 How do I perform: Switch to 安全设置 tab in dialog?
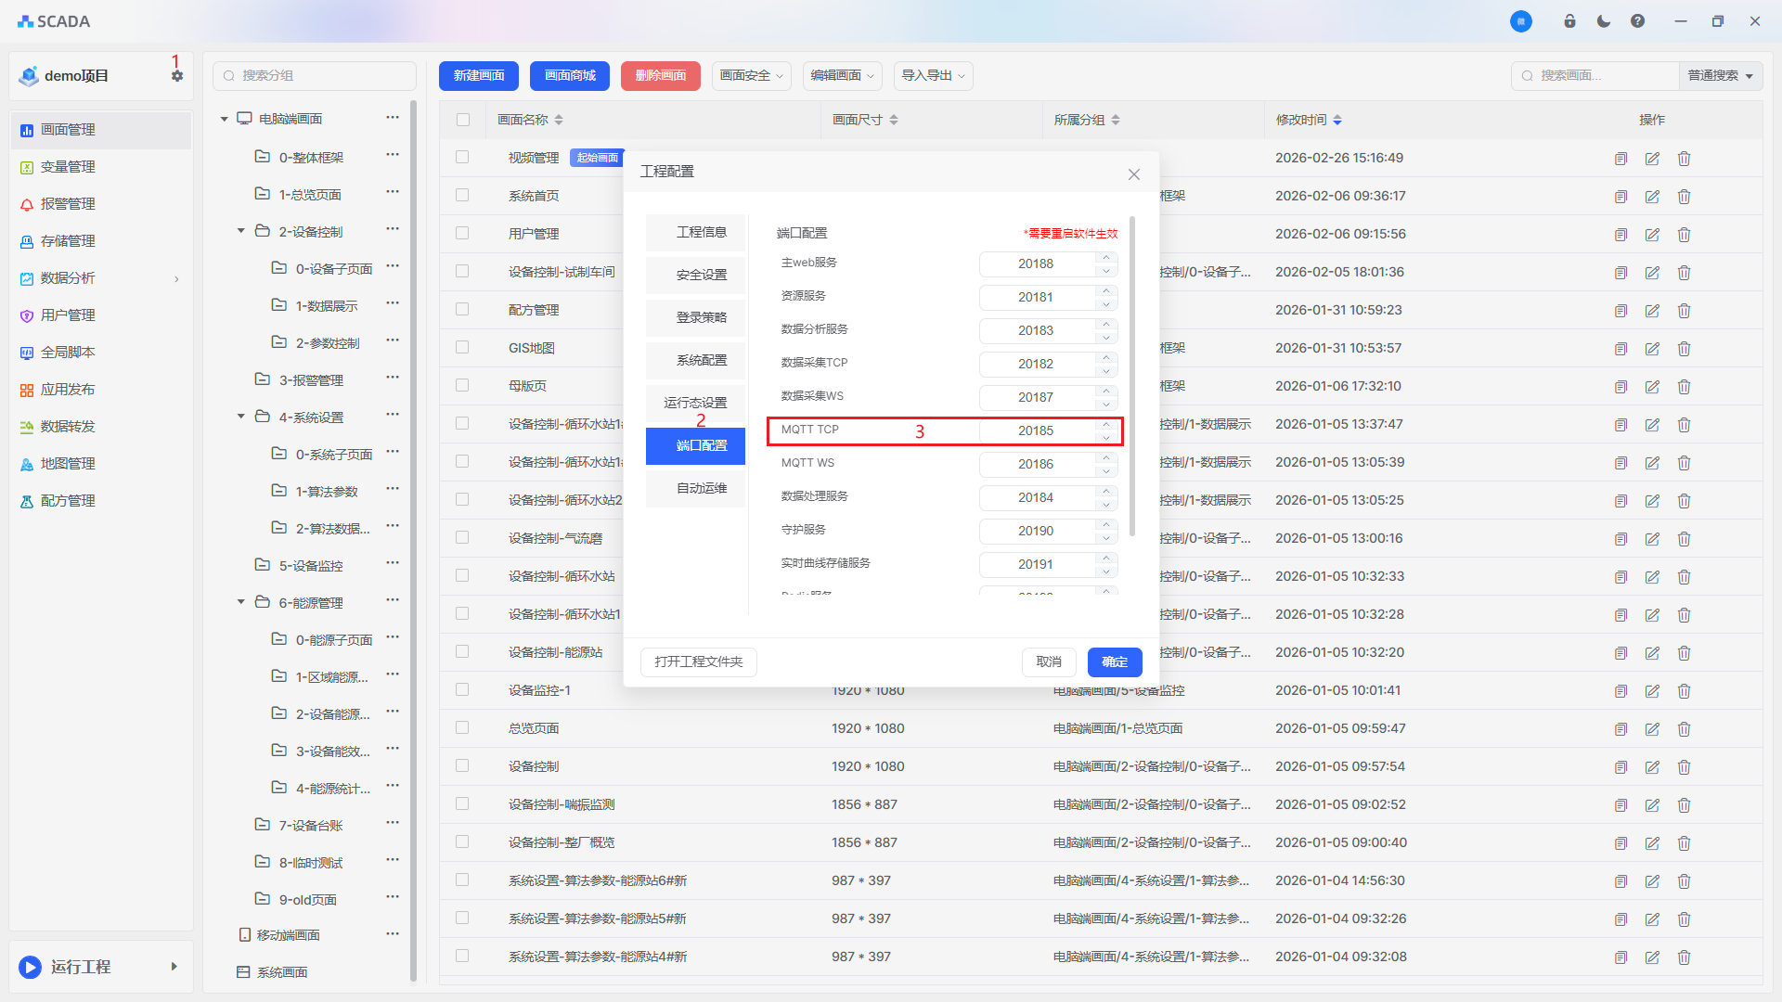click(x=701, y=275)
